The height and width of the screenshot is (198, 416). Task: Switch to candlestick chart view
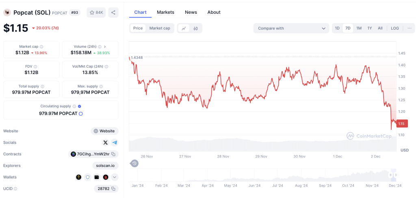[195, 28]
